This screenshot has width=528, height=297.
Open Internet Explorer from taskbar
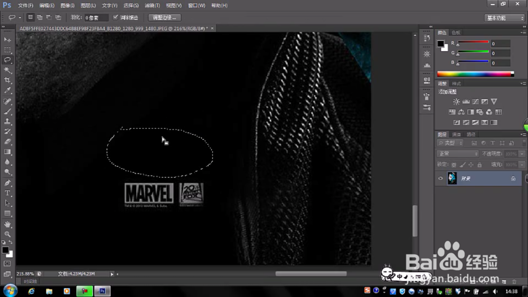(x=31, y=291)
